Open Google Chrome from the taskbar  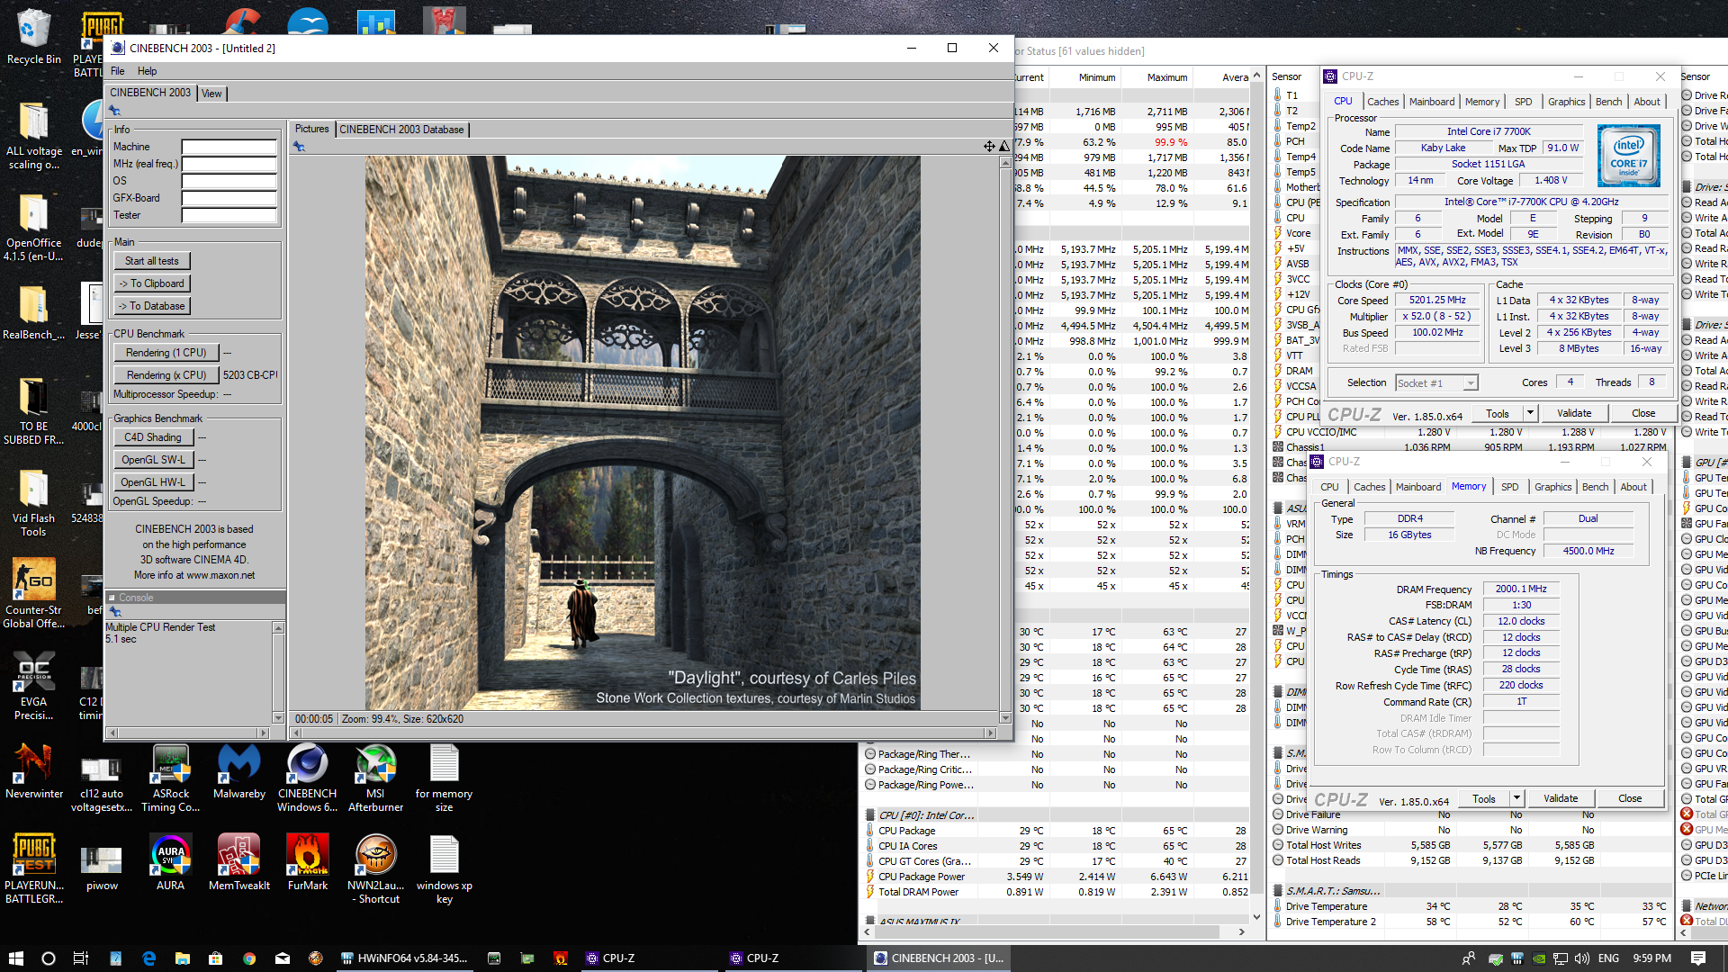(249, 958)
